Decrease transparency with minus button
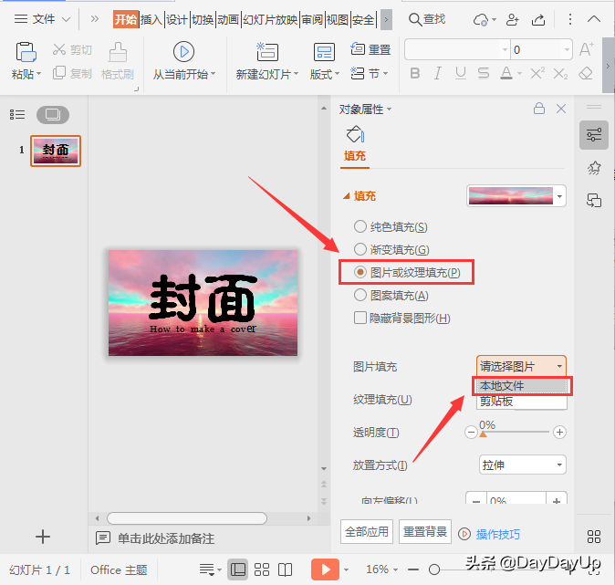Image resolution: width=615 pixels, height=585 pixels. coord(471,433)
